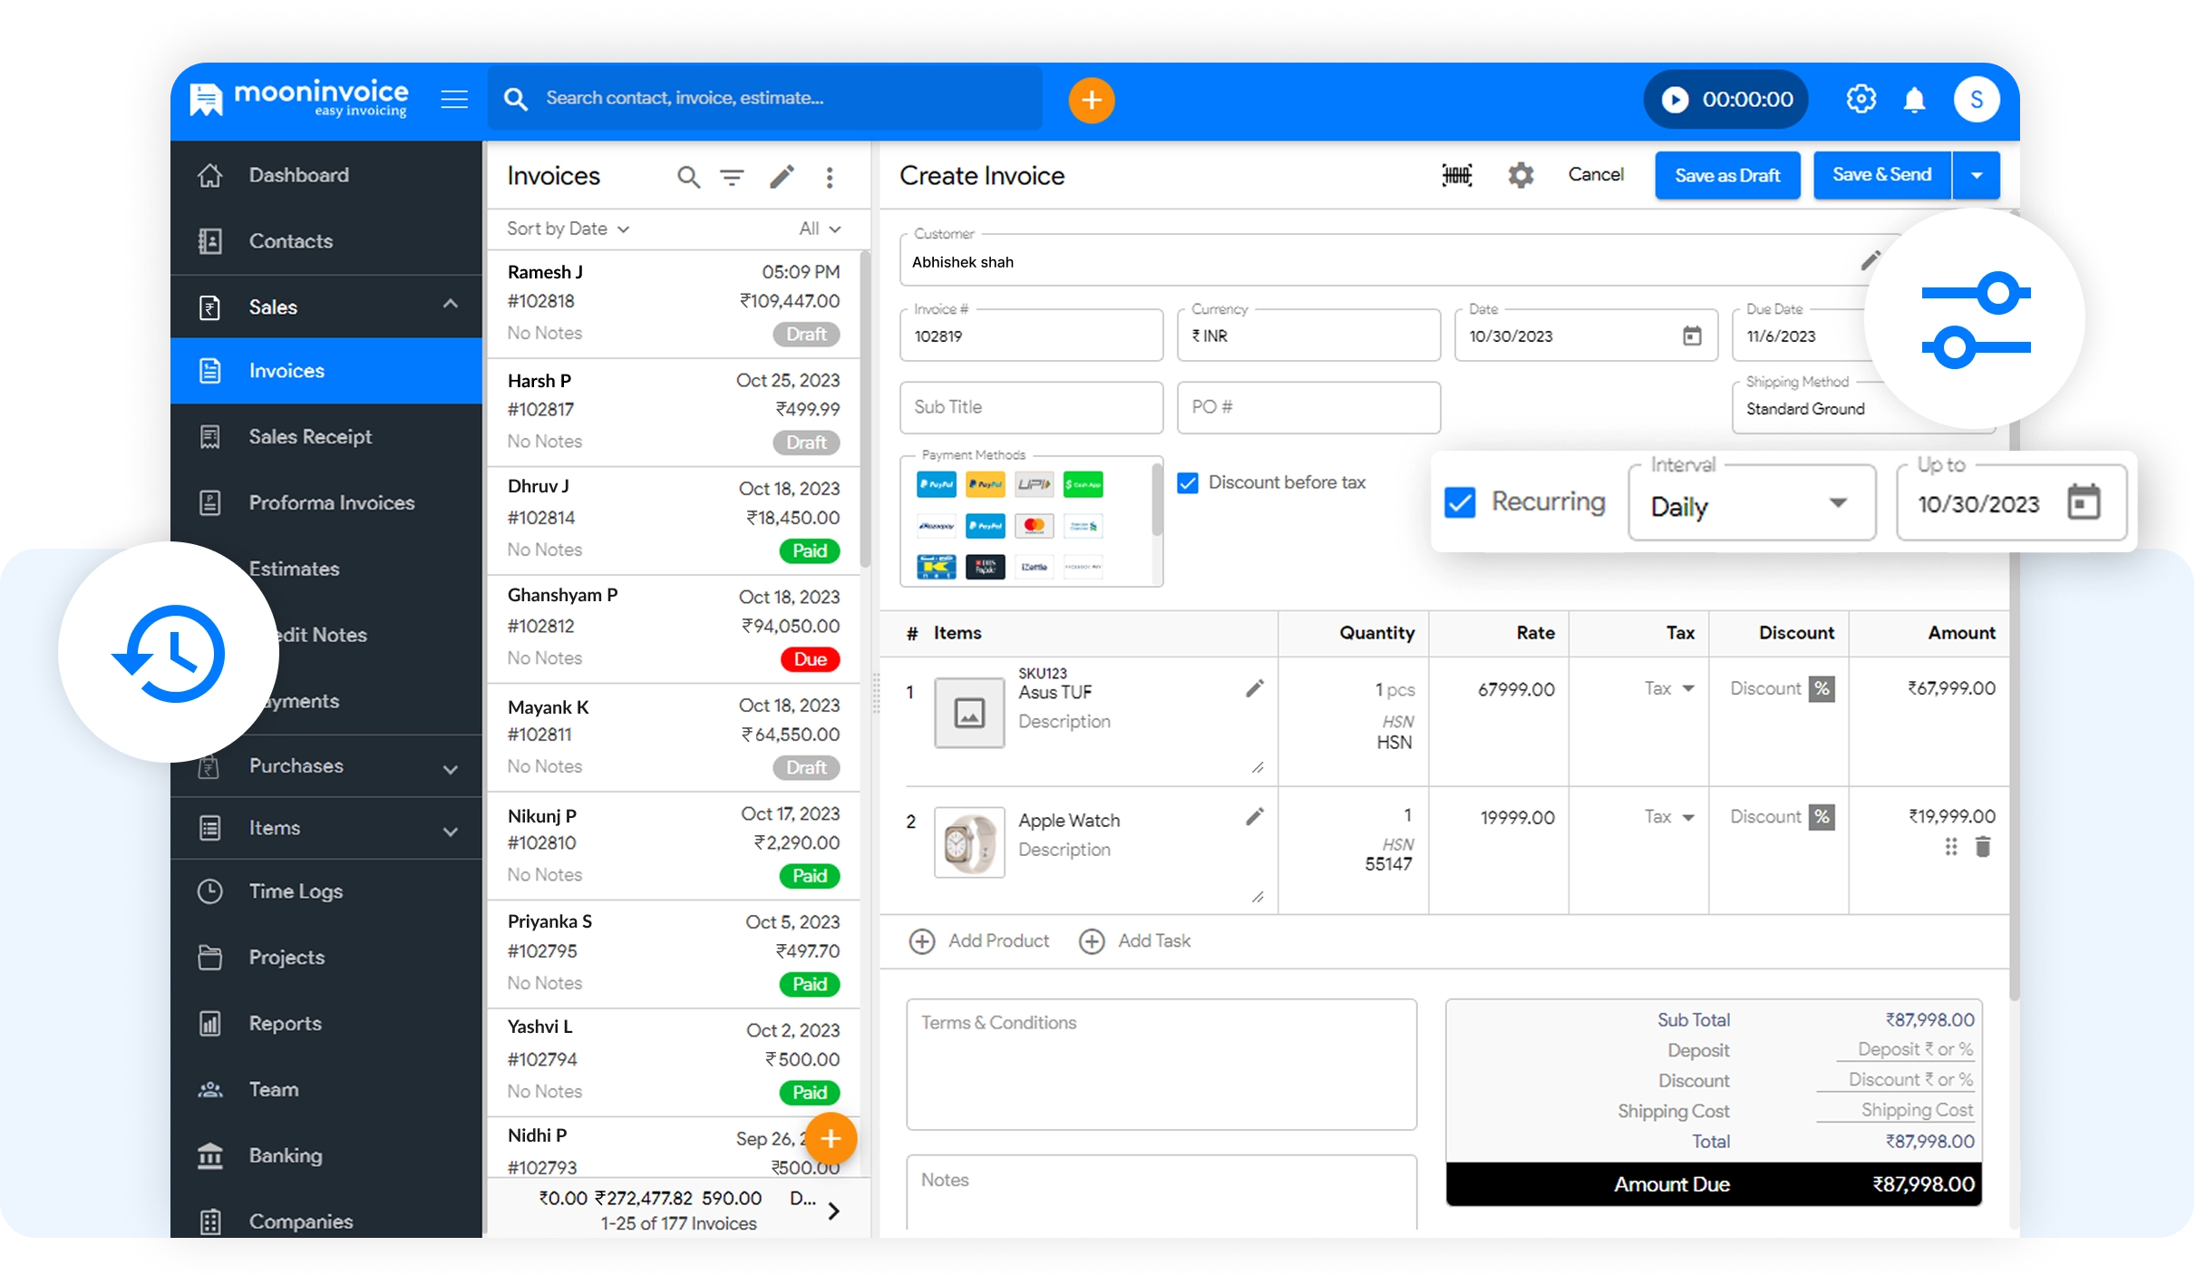2196x1285 pixels.
Task: Toggle the hamburger menu icon
Action: point(454,100)
